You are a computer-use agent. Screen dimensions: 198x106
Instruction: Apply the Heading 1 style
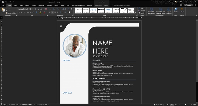94,10
